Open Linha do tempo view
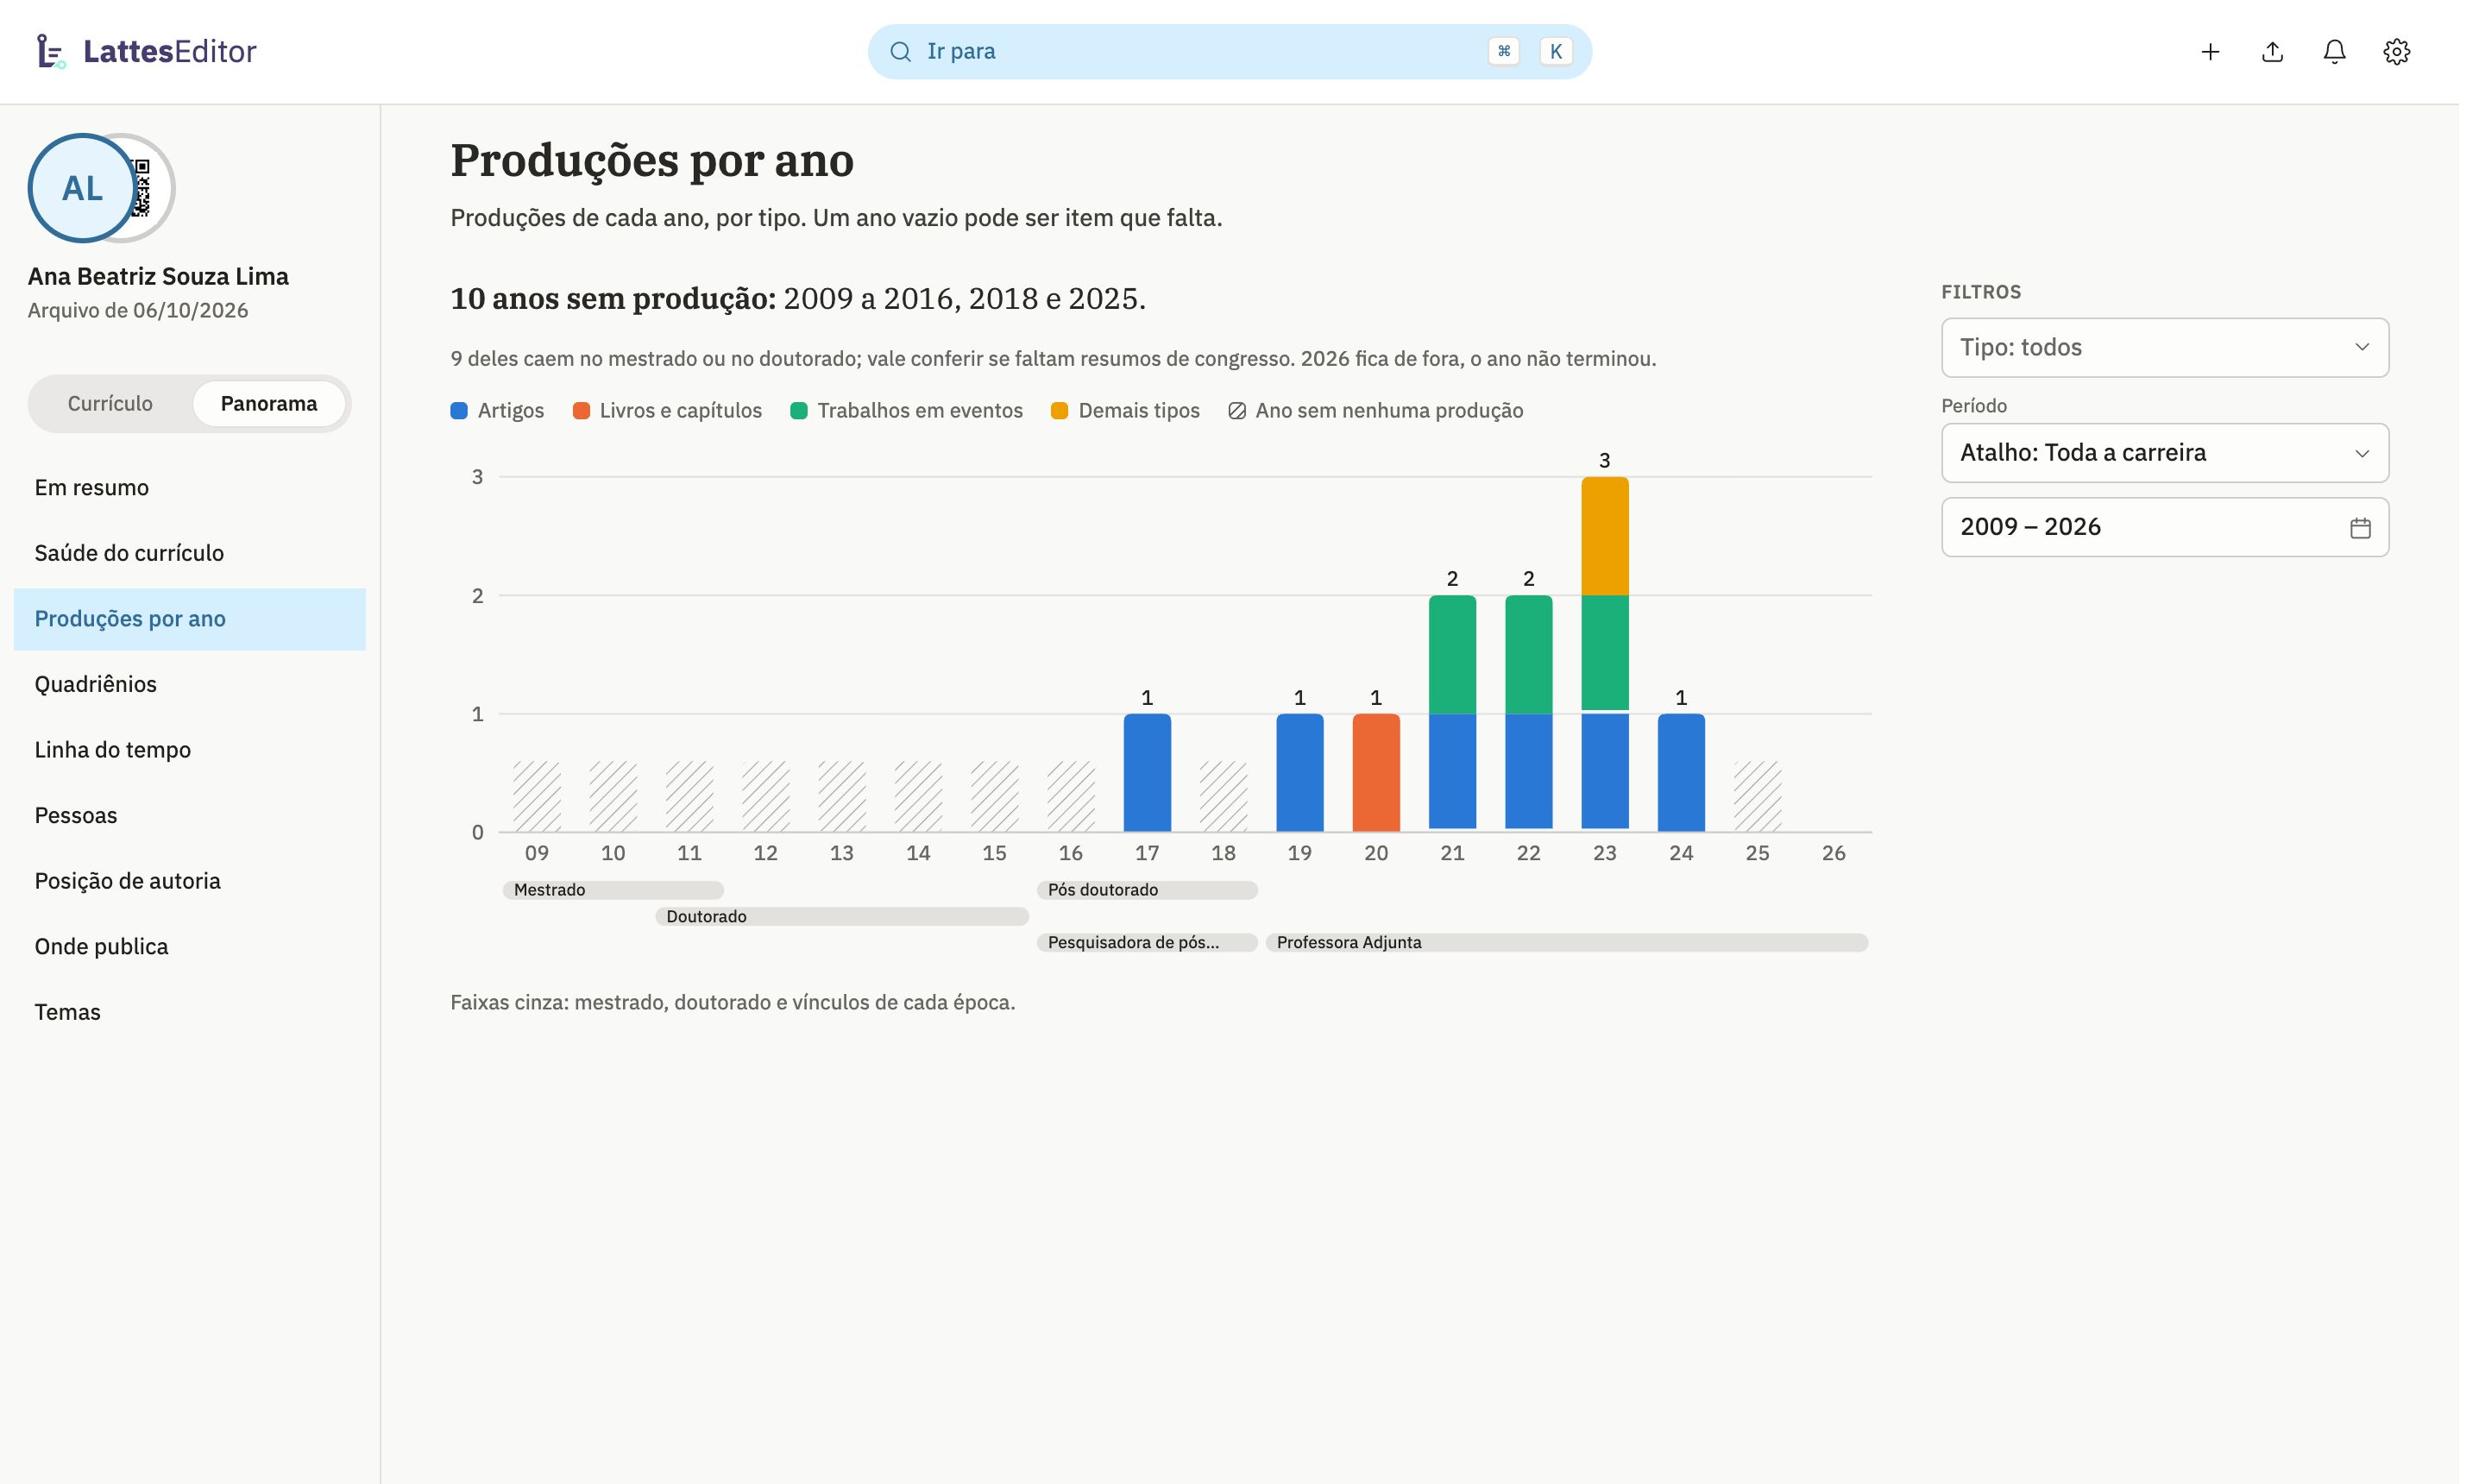The height and width of the screenshot is (1484, 2485). point(190,750)
